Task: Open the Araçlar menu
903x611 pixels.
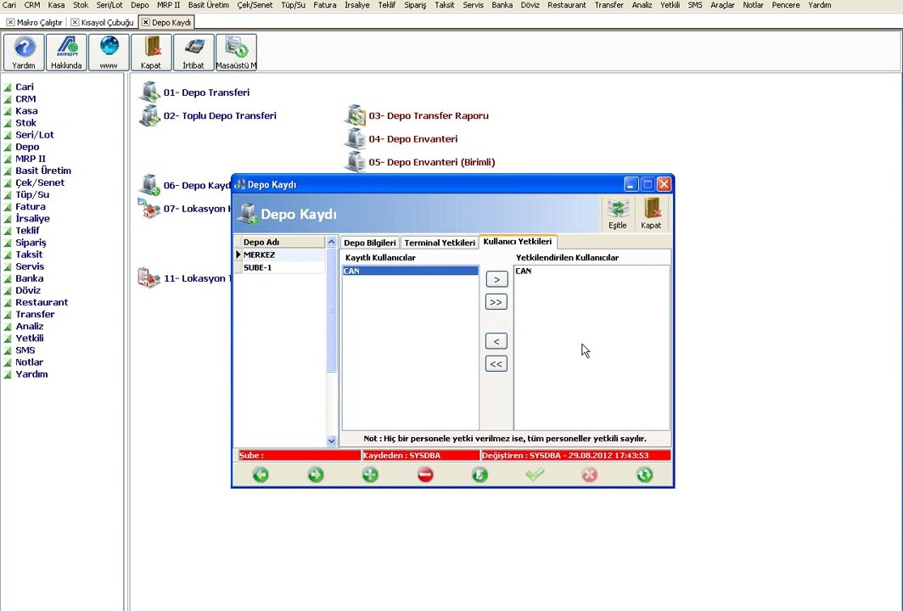Action: 722,4
